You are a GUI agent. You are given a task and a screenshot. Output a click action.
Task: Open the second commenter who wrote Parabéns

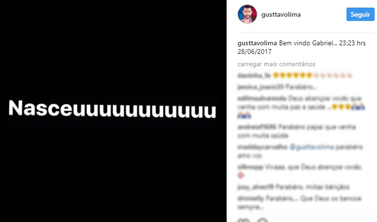260,87
